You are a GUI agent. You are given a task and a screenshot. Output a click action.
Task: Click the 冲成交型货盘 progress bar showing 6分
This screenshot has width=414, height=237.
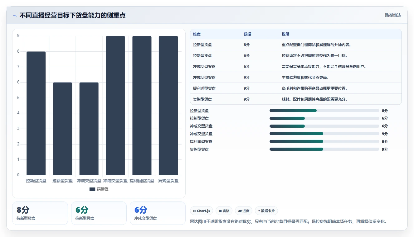click(x=324, y=126)
